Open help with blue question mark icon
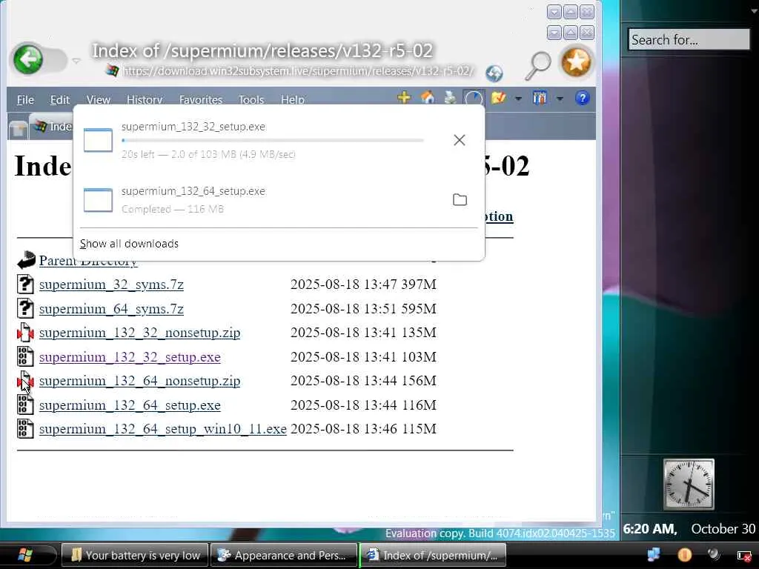 [583, 99]
